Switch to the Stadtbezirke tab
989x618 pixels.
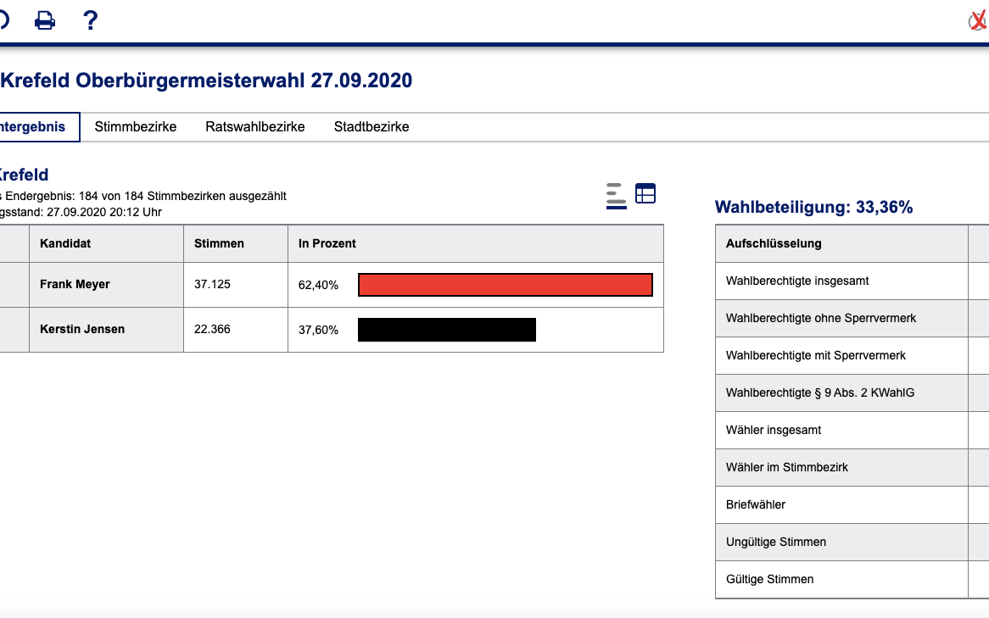(x=372, y=127)
